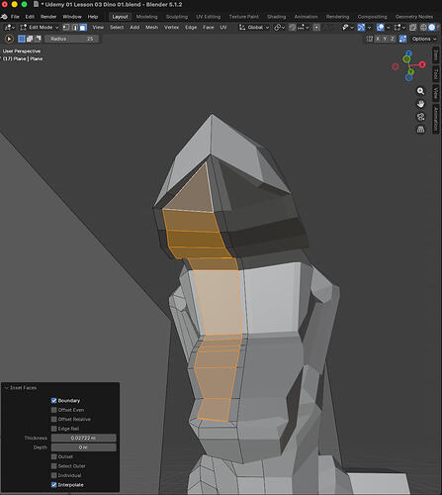Open the Face menu in viewport header

click(209, 28)
